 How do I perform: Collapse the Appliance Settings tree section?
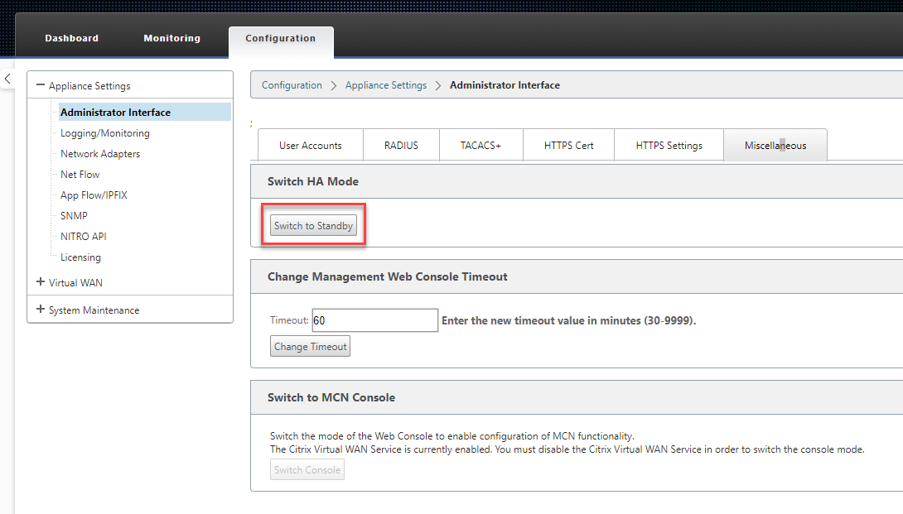click(x=41, y=85)
